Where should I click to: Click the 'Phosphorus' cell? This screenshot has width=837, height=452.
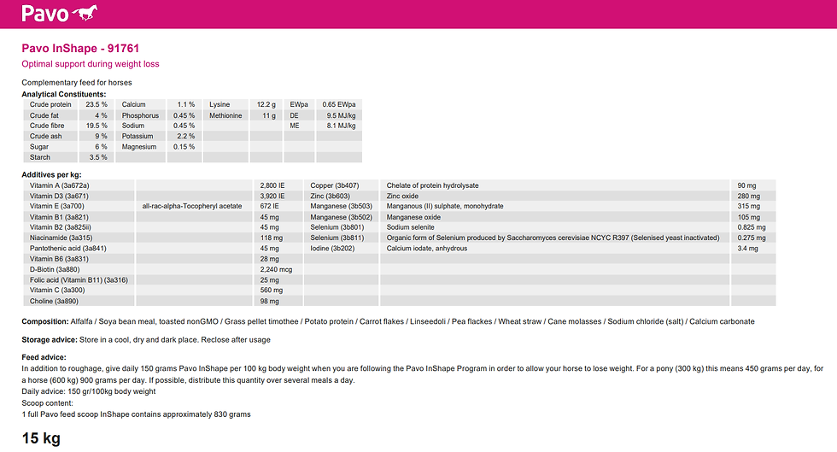point(140,114)
